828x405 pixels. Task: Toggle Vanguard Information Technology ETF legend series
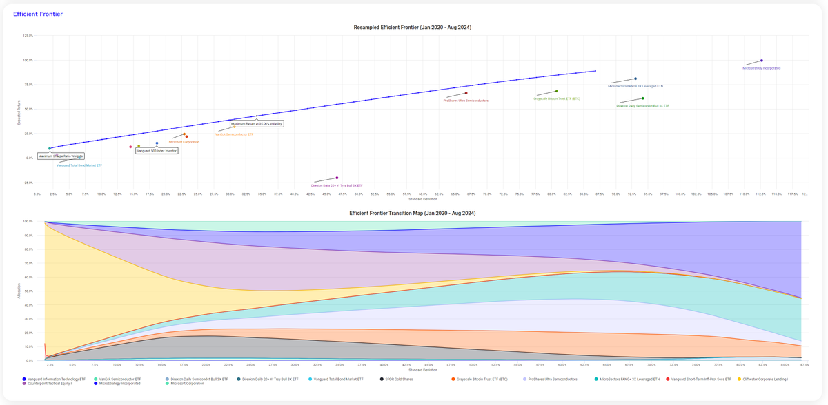coord(55,379)
